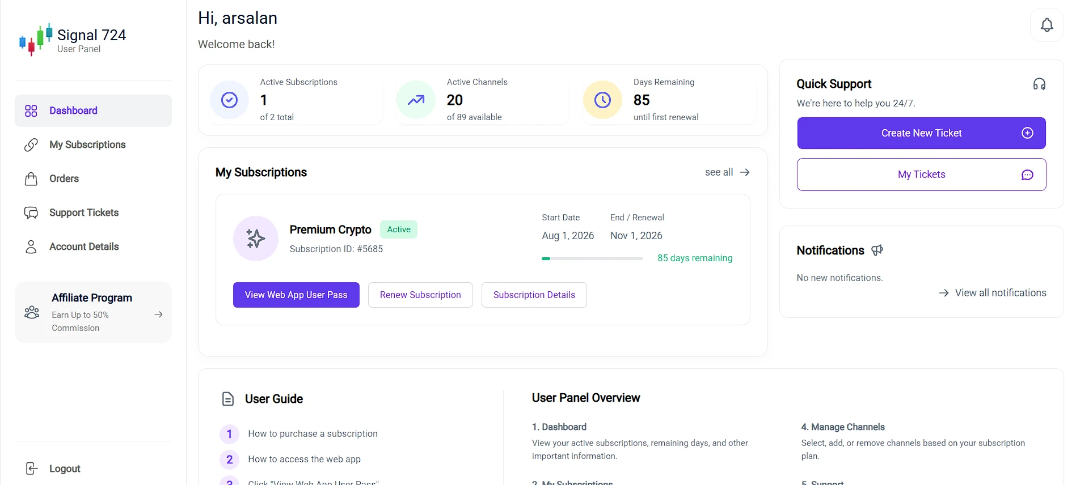Image resolution: width=1076 pixels, height=485 pixels.
Task: Click the Affiliate Program people icon
Action: [32, 312]
